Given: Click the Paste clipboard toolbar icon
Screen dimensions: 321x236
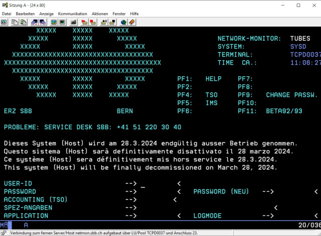Looking at the screenshot, I should tap(24, 22).
